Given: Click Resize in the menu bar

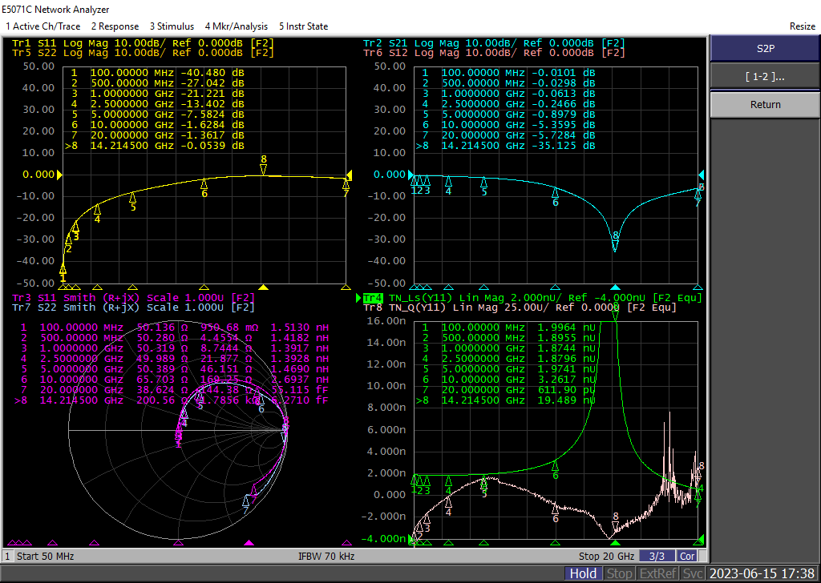Looking at the screenshot, I should tap(802, 26).
